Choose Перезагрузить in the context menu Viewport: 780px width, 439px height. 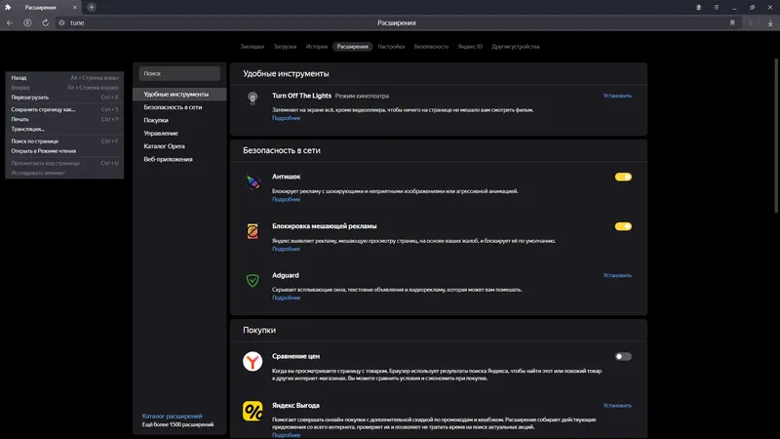tap(64, 98)
